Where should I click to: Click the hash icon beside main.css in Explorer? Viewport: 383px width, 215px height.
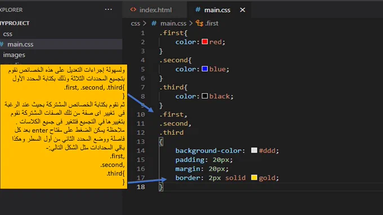tap(2, 44)
